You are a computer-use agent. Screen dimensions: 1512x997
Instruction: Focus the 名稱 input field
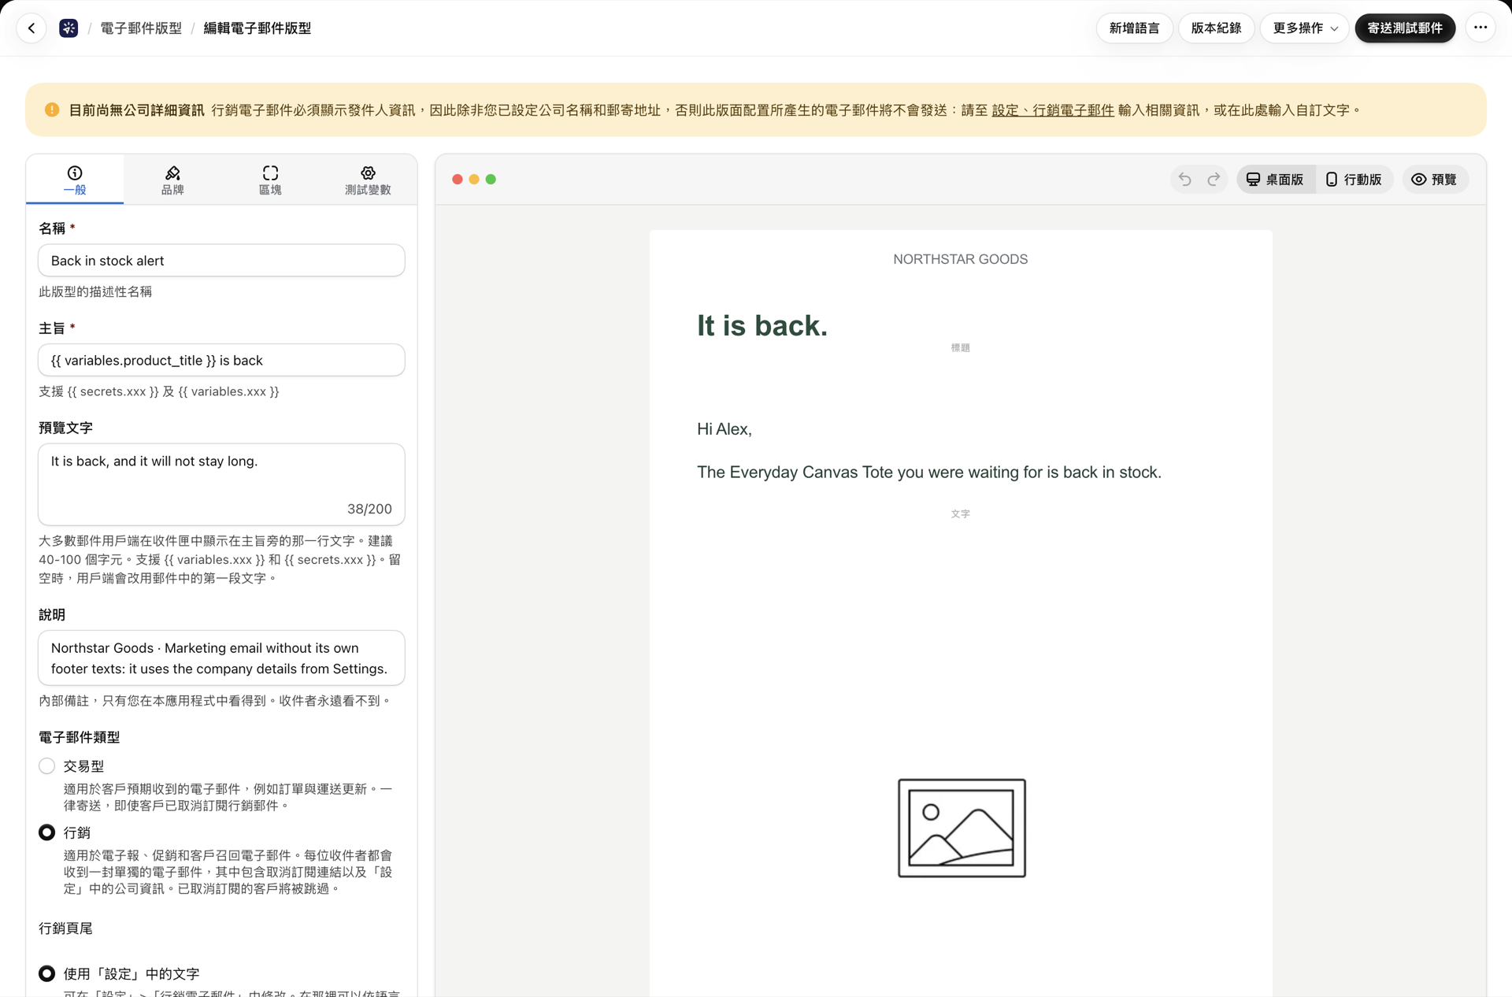pos(221,261)
